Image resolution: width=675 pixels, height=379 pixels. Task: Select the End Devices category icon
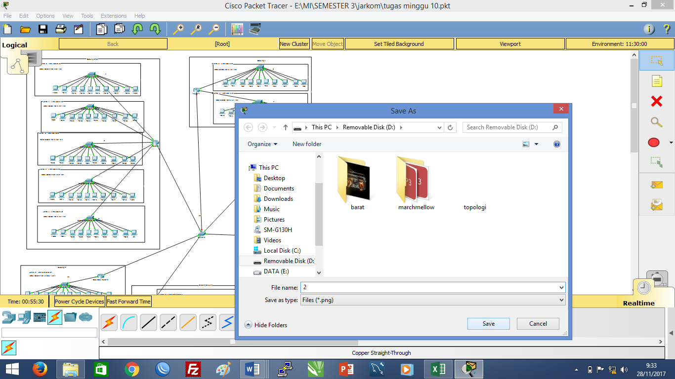pos(24,317)
